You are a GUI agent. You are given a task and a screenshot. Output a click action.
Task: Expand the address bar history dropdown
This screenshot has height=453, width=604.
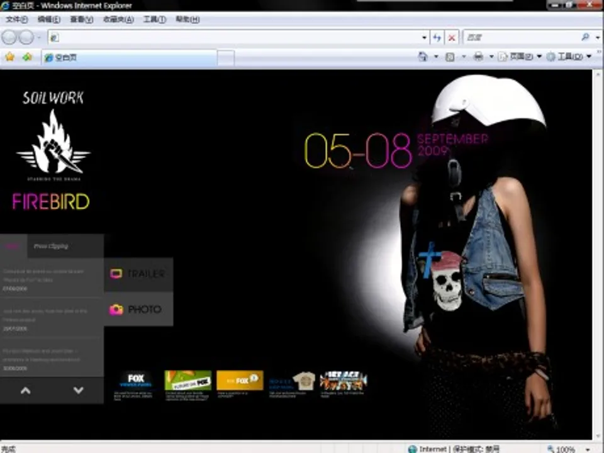pyautogui.click(x=424, y=38)
